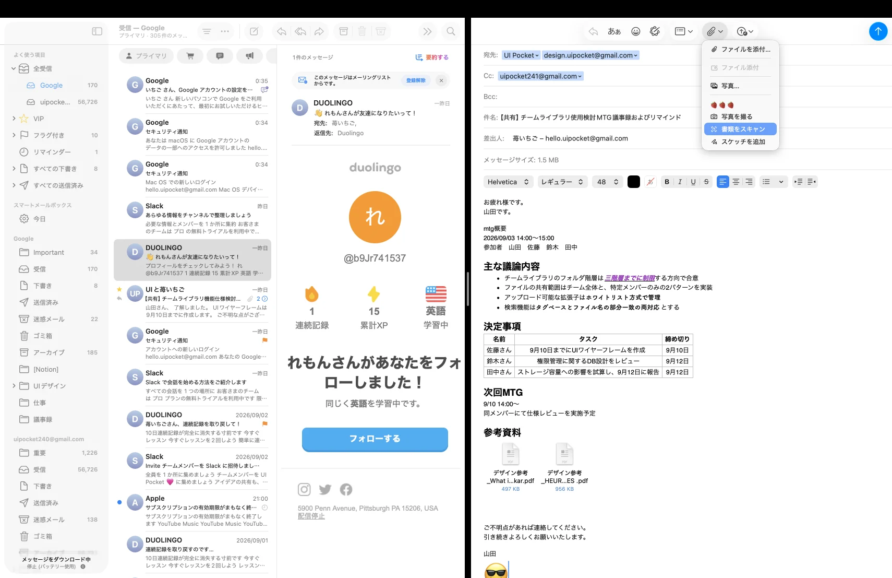The width and height of the screenshot is (892, 578).
Task: Open the Helvetica font dropdown
Action: pos(508,182)
